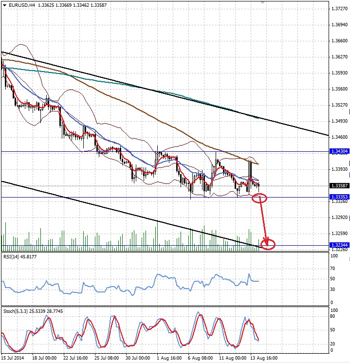Click the triangle arrow beside EURUSD,H4 title
This screenshot has width=350, height=363.
click(x=5, y=5)
